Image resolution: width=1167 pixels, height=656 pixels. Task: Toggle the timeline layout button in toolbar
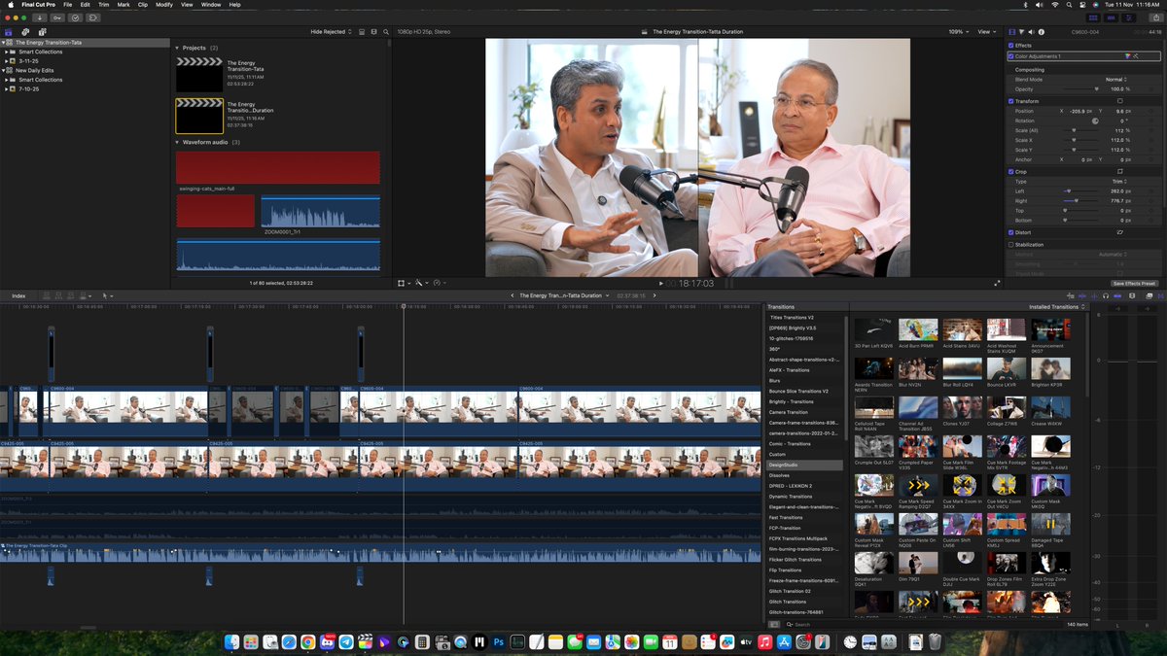pyautogui.click(x=1111, y=17)
